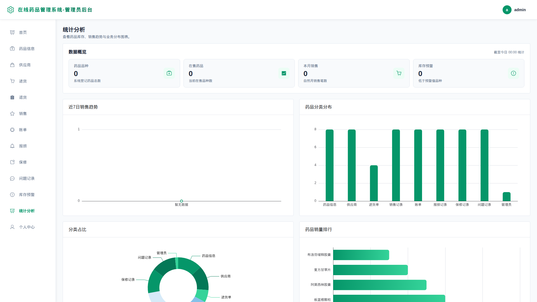
Task: Select the short 进货单 bar in the bar chart
Action: pyautogui.click(x=374, y=183)
